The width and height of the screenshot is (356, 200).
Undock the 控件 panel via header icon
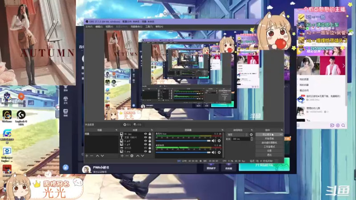click(x=282, y=130)
